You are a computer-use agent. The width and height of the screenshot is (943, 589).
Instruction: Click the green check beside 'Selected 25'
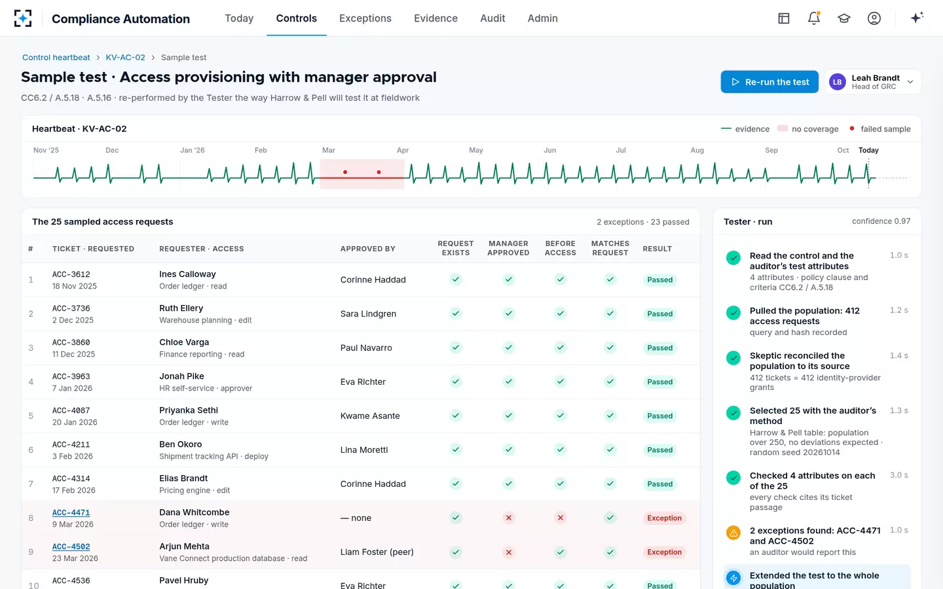(733, 413)
